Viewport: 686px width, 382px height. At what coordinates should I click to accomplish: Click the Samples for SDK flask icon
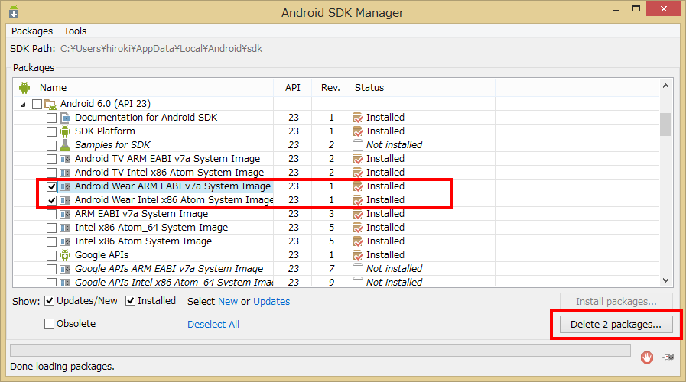pos(65,145)
